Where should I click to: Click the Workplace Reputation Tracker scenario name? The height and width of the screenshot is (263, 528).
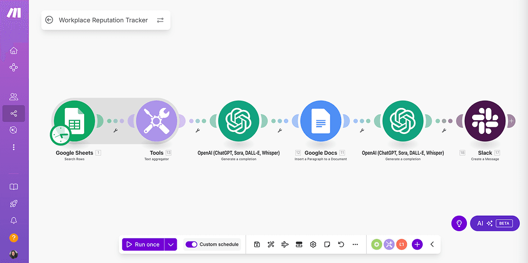103,20
